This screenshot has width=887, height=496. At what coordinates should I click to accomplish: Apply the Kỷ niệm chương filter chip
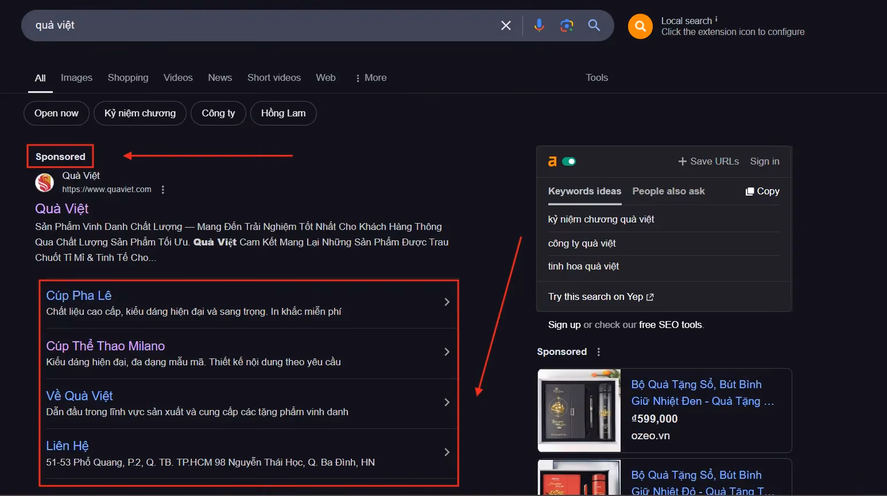pyautogui.click(x=140, y=114)
